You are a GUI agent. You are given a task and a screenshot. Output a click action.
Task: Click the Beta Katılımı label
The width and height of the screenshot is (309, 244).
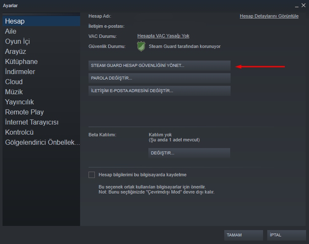coord(102,135)
